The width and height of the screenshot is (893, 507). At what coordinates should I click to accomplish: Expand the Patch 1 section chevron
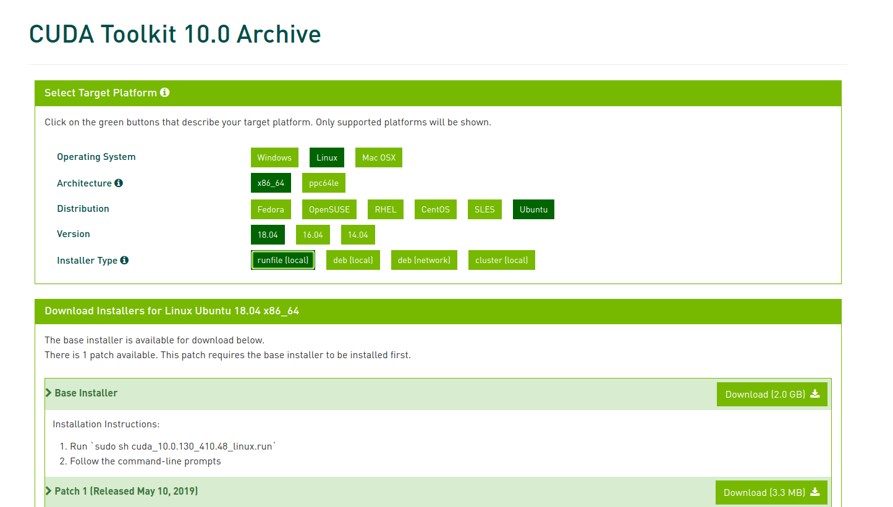[x=49, y=491]
